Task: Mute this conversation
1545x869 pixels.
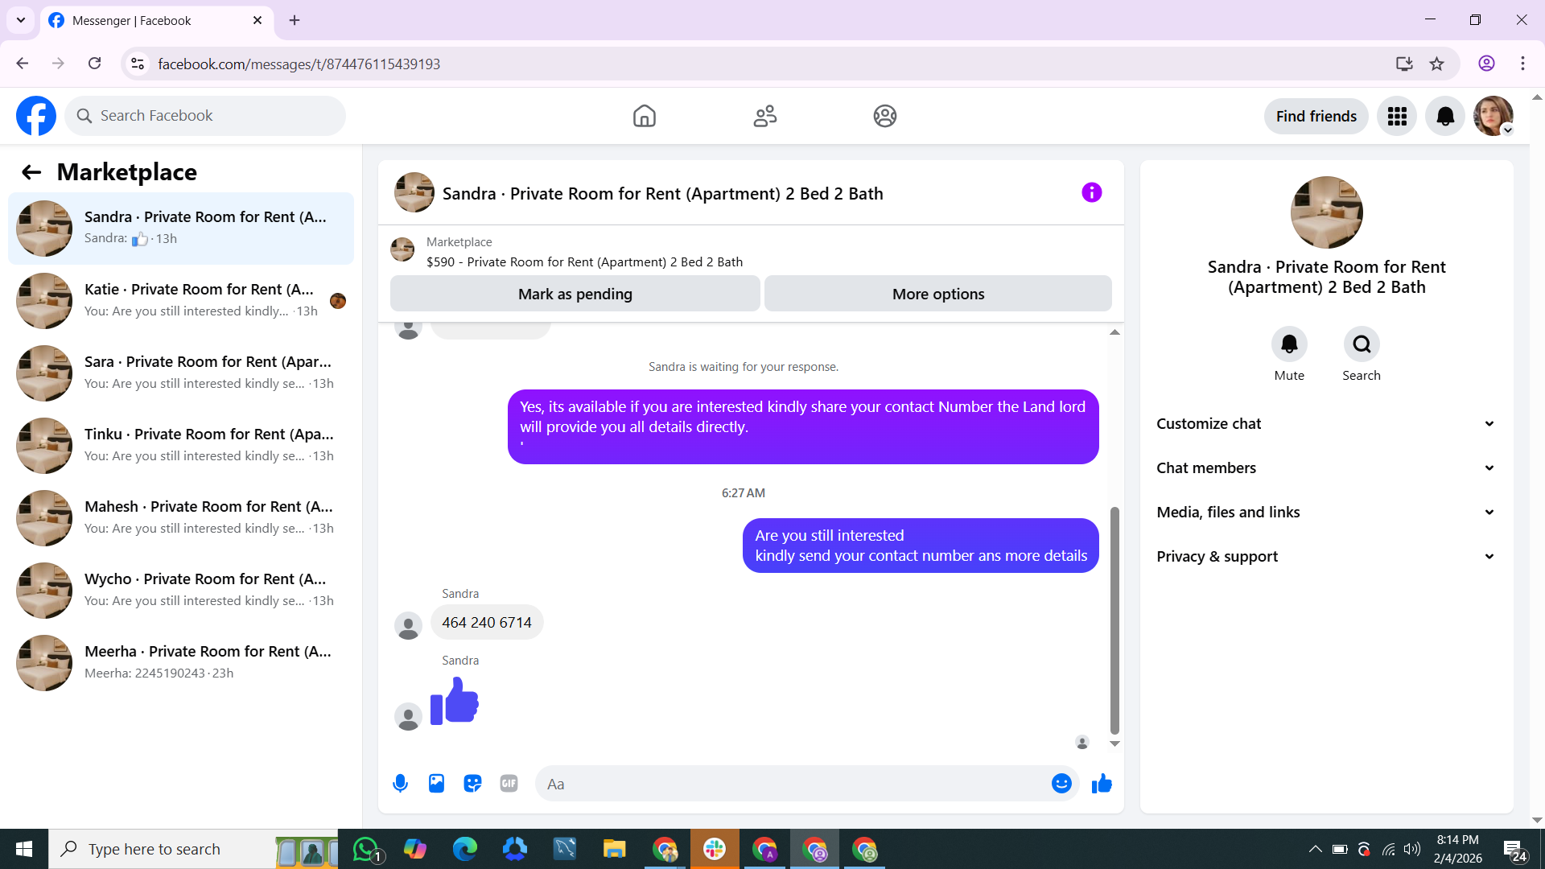Action: (1289, 344)
